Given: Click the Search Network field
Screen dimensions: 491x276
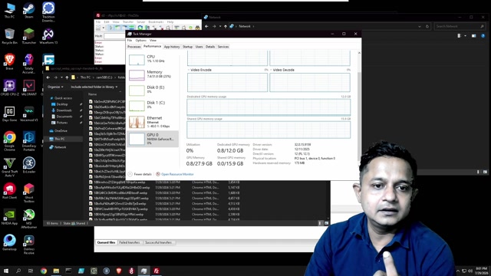Looking at the screenshot, I should (x=460, y=26).
